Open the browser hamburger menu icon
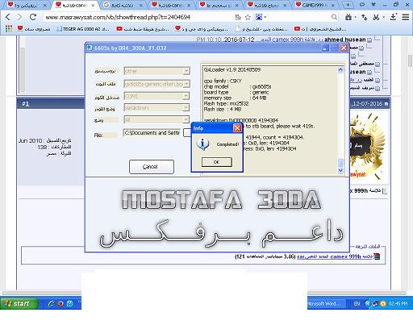Image resolution: width=413 pixels, height=329 pixels. point(406,17)
